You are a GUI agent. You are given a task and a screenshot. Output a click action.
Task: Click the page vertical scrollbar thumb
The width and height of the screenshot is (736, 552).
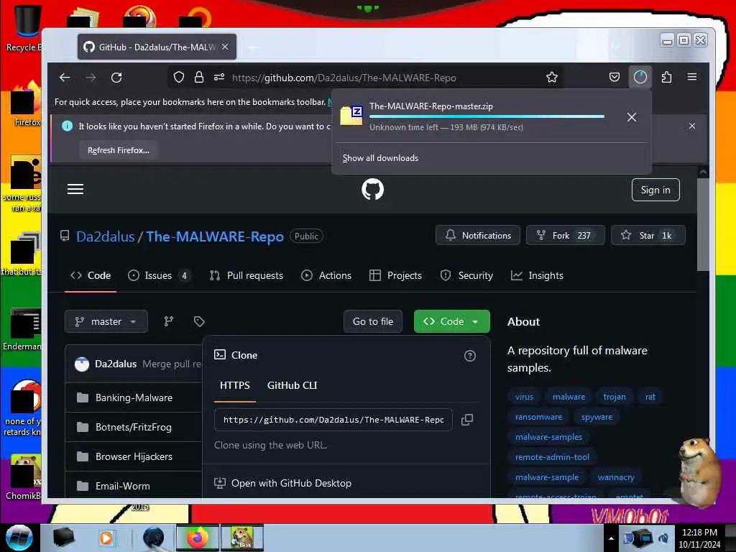(x=703, y=224)
